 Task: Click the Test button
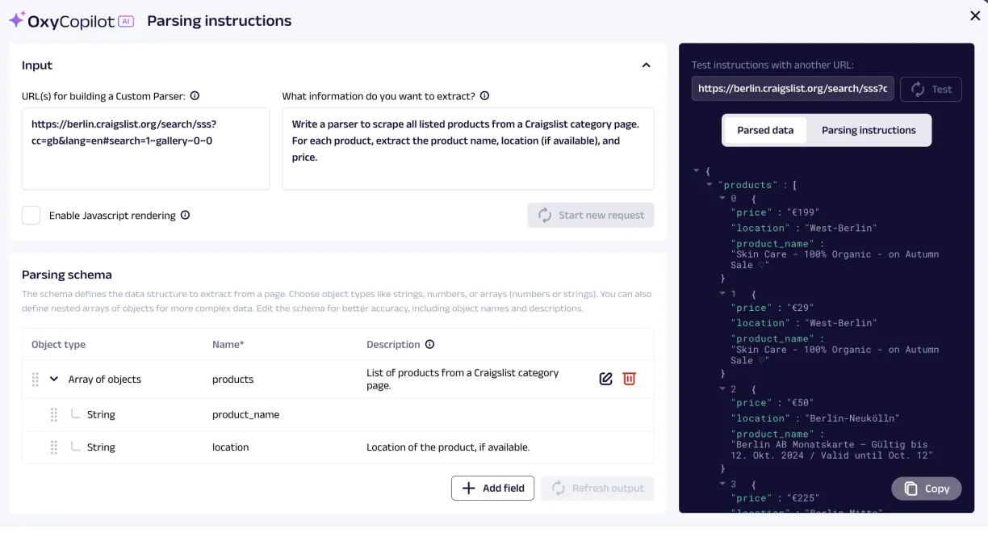931,89
